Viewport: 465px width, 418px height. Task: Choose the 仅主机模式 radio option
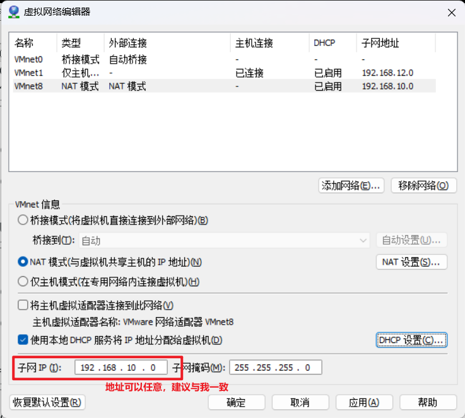(x=23, y=282)
